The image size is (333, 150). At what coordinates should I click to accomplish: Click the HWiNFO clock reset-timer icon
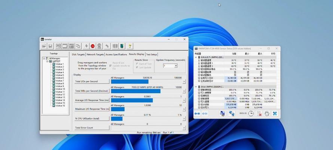(x=251, y=114)
